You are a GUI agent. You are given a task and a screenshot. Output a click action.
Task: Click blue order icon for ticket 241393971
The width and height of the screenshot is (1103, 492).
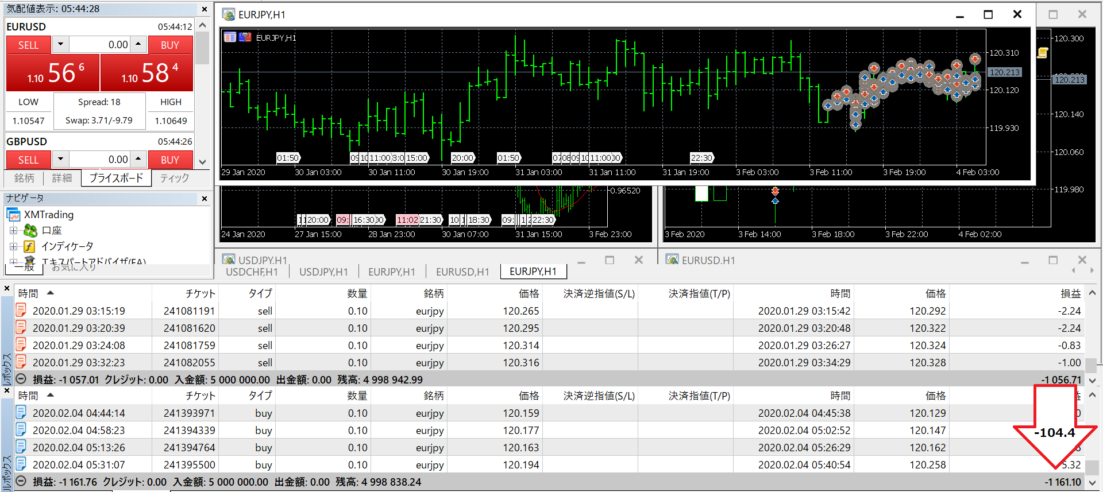click(x=21, y=413)
